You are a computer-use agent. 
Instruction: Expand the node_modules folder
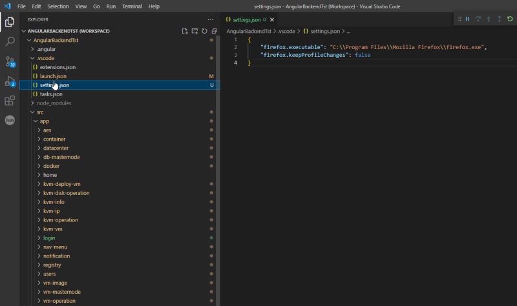tap(32, 103)
